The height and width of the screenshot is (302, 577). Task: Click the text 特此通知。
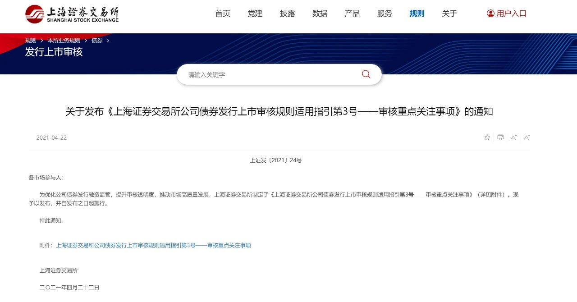pyautogui.click(x=52, y=221)
